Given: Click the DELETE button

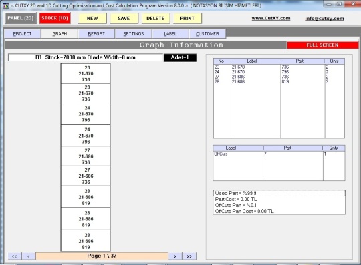Looking at the screenshot, I should [x=155, y=19].
